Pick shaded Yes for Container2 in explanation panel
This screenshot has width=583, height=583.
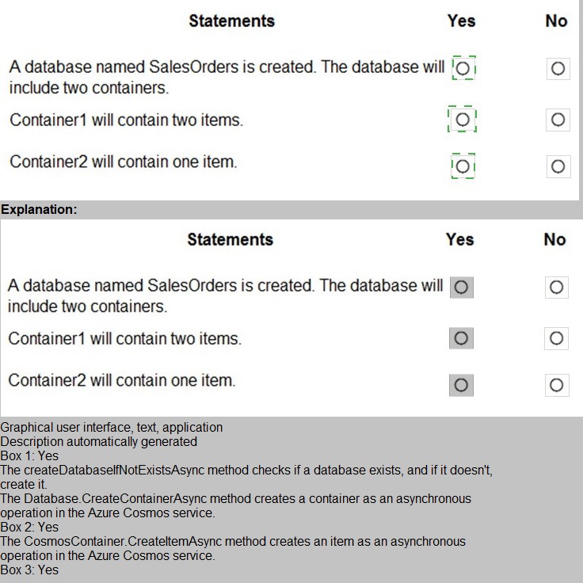(461, 385)
